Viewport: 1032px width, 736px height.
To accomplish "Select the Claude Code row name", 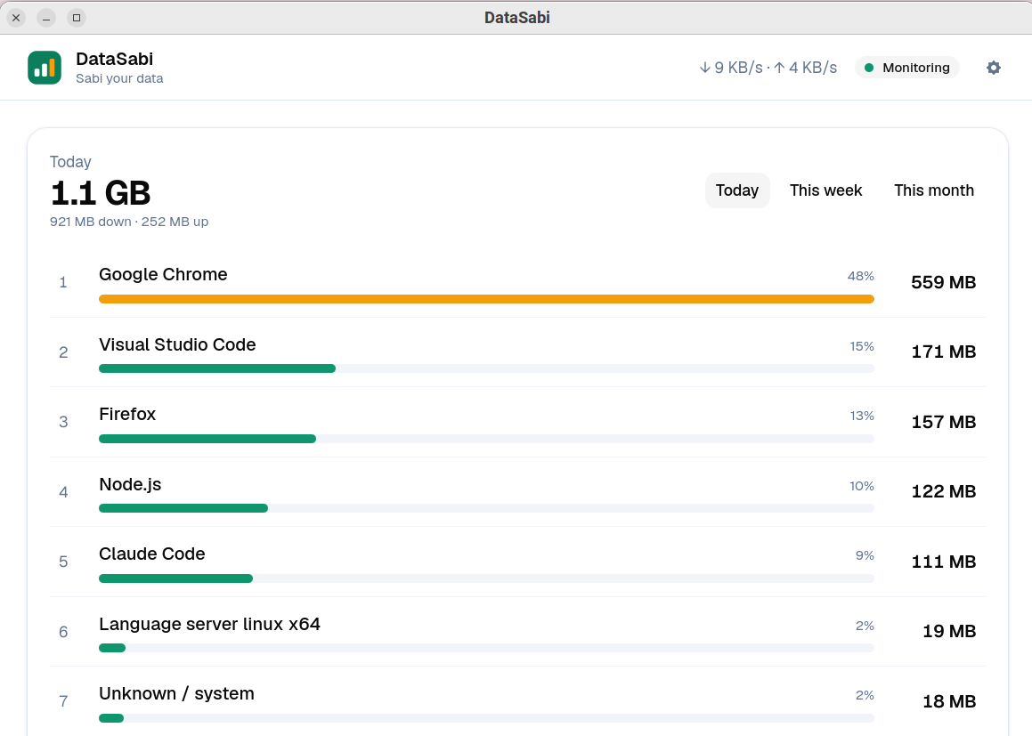I will click(152, 554).
